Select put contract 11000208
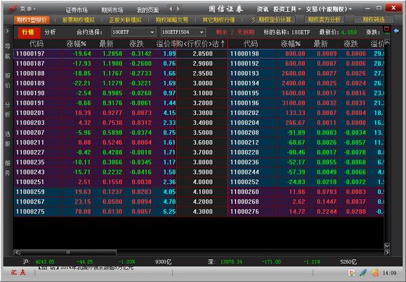The height and width of the screenshot is (282, 406). 244,133
